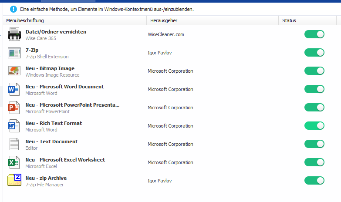Click the zip Archive folder icon
This screenshot has height=202, width=341.
point(14,180)
